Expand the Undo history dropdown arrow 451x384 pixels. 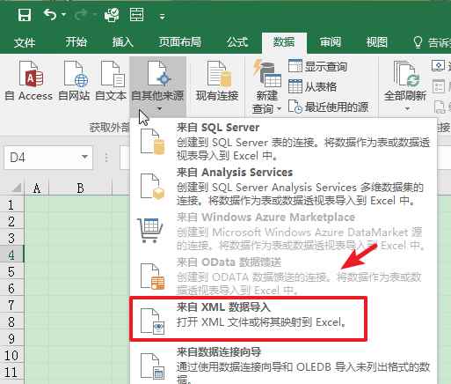tap(63, 14)
